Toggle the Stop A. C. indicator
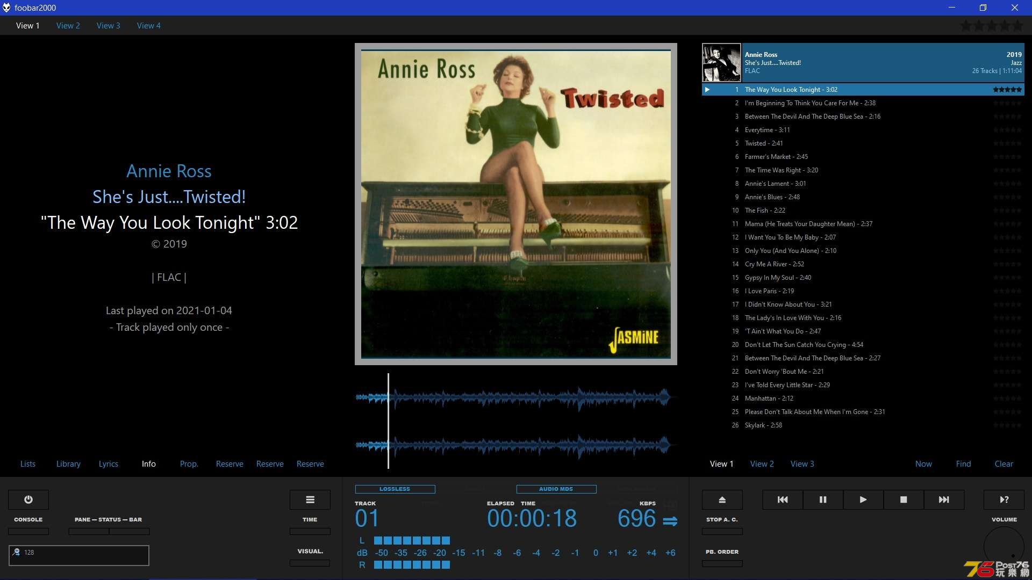The height and width of the screenshot is (580, 1032). pyautogui.click(x=722, y=531)
